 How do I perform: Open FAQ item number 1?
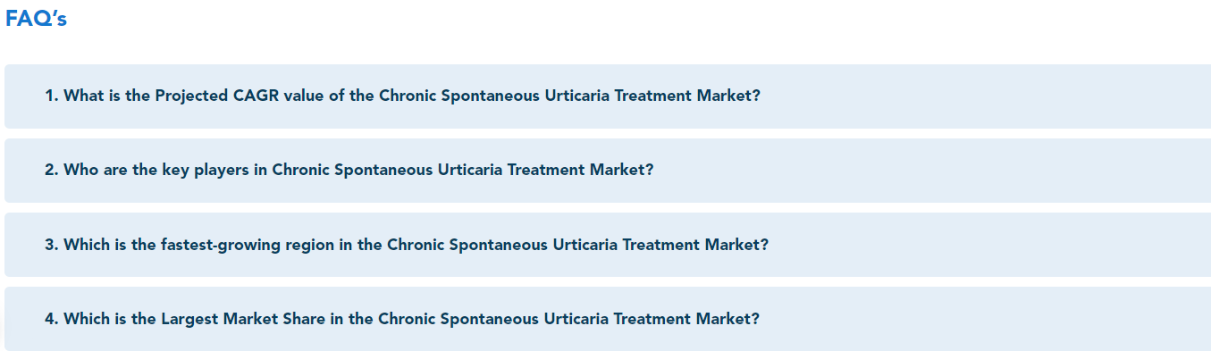[x=608, y=96]
